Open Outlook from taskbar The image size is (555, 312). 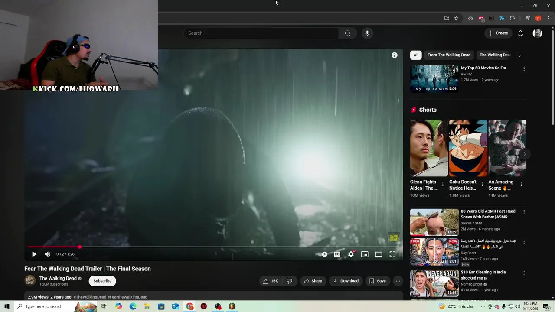175,306
